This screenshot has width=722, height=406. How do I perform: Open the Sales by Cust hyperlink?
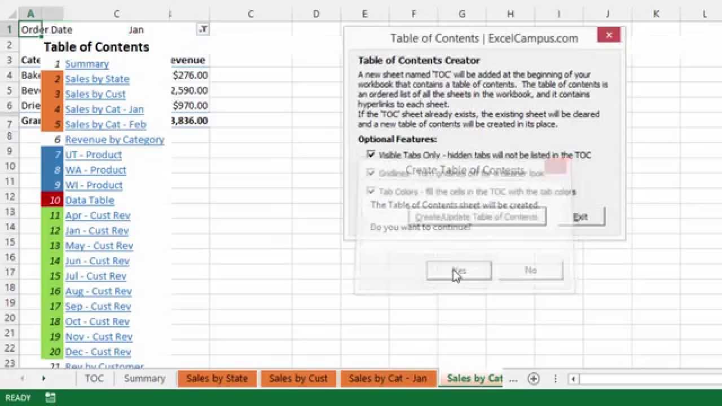click(x=95, y=94)
